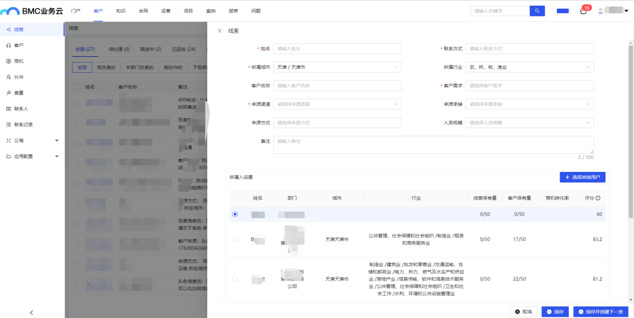Expand the 应用配置 sidebar chevron
Image resolution: width=634 pixels, height=318 pixels.
(57, 156)
